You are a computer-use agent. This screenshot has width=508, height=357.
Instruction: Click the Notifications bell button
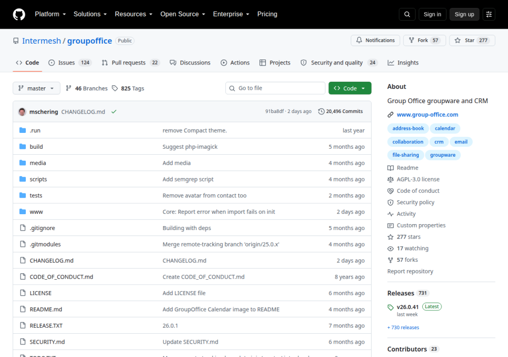pyautogui.click(x=375, y=40)
